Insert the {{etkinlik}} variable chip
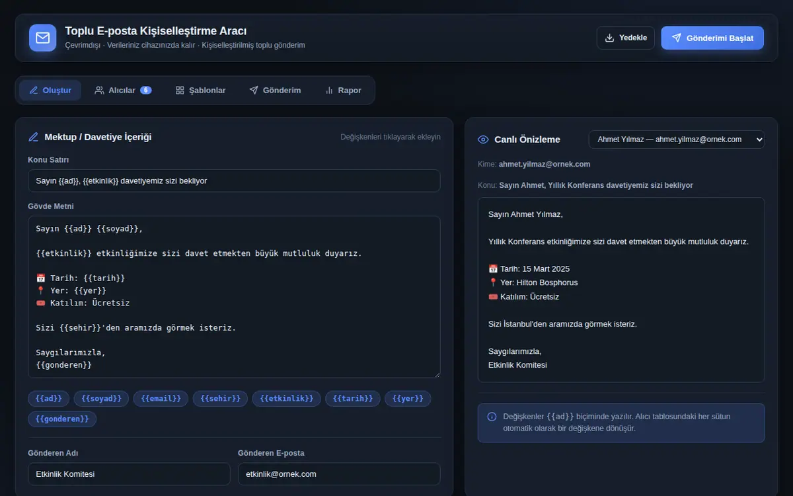 coord(287,398)
